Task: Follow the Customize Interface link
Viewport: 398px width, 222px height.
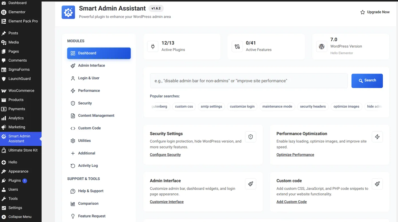Action: pos(167,202)
